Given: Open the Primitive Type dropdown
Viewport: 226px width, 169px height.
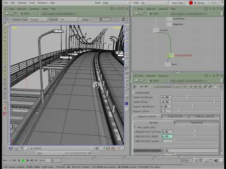Looking at the screenshot, I should tap(39, 20).
